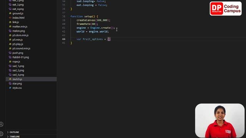
Task: Select sketch.js in the file list
Action: click(31, 79)
